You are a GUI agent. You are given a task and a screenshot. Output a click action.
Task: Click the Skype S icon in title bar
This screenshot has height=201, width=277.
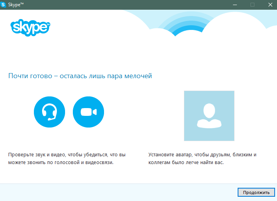3,5
